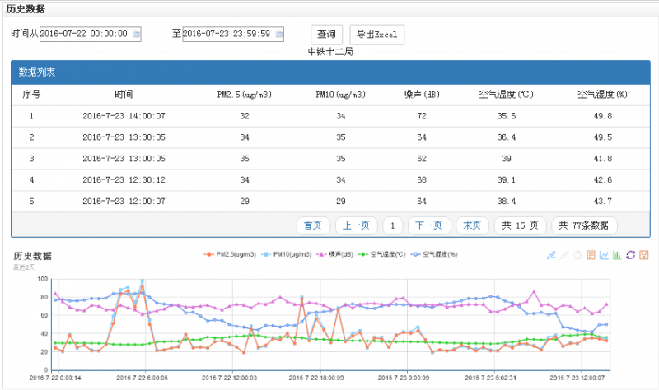Screen dimensions: 659x390
Task: Click the 查询 query button
Action: click(x=326, y=35)
